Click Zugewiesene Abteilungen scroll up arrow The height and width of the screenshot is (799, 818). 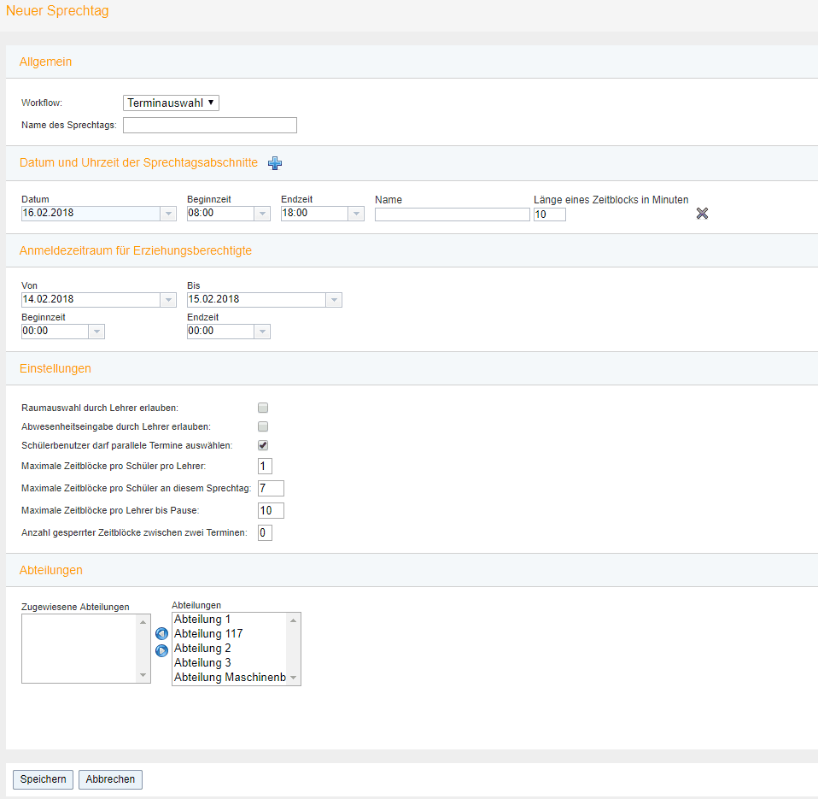click(x=143, y=622)
